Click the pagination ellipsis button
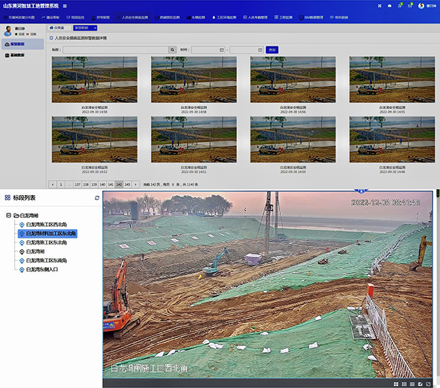Screen dimensions: 440x388 [69, 184]
